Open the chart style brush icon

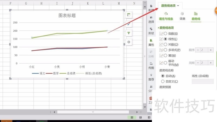coord(129,24)
